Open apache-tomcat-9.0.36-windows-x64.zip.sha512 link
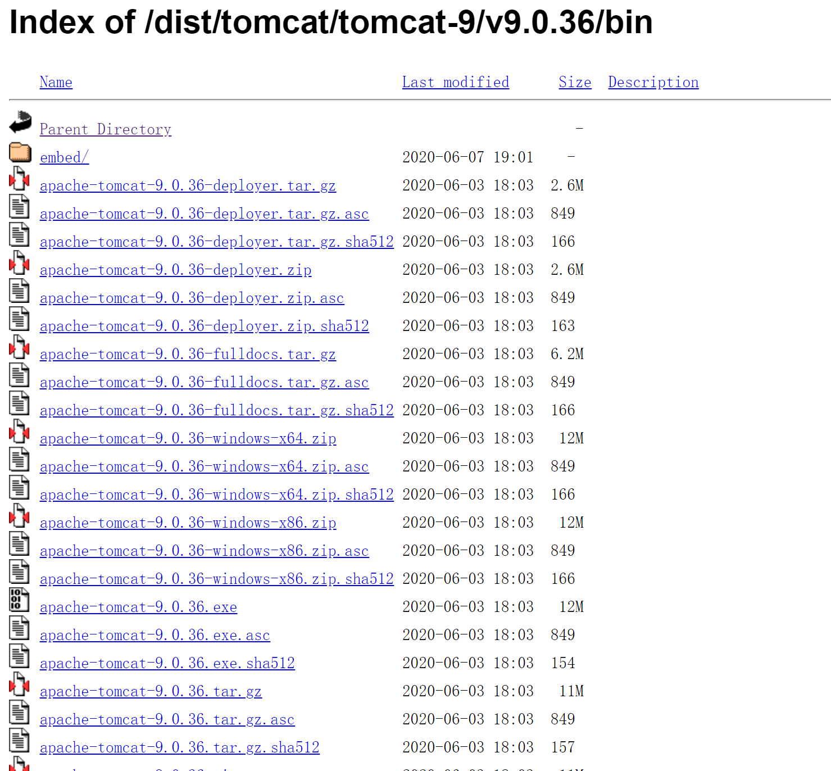 (217, 495)
